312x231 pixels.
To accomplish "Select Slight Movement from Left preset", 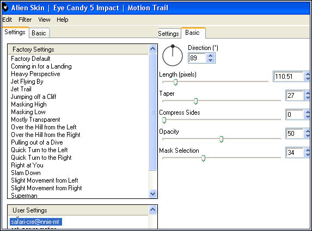I will tap(44, 180).
